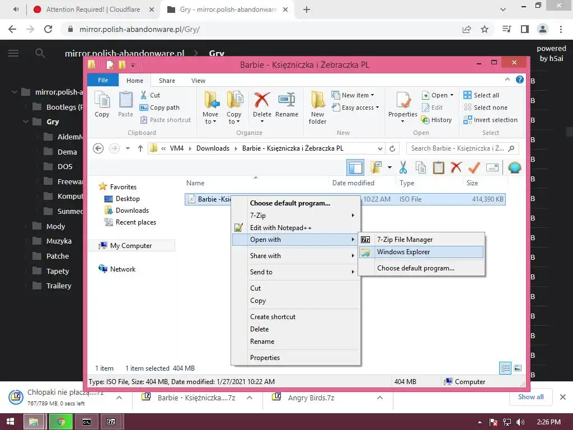Toggle the h5ai hamburger sidebar menu
Image resolution: width=573 pixels, height=430 pixels.
click(x=13, y=53)
